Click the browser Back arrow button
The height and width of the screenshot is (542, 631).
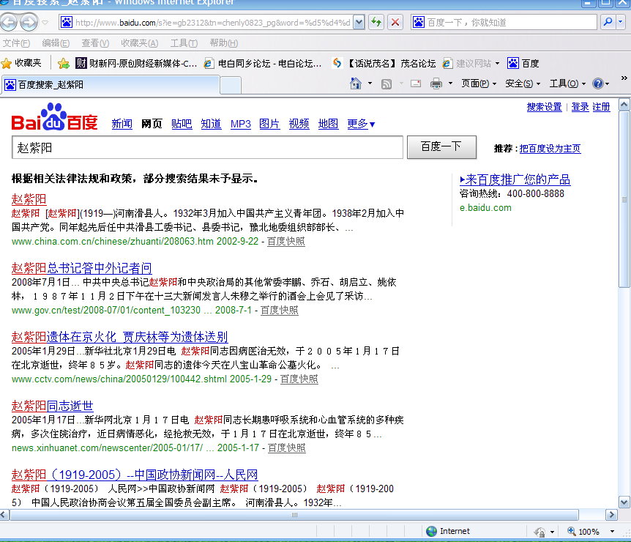coord(10,22)
